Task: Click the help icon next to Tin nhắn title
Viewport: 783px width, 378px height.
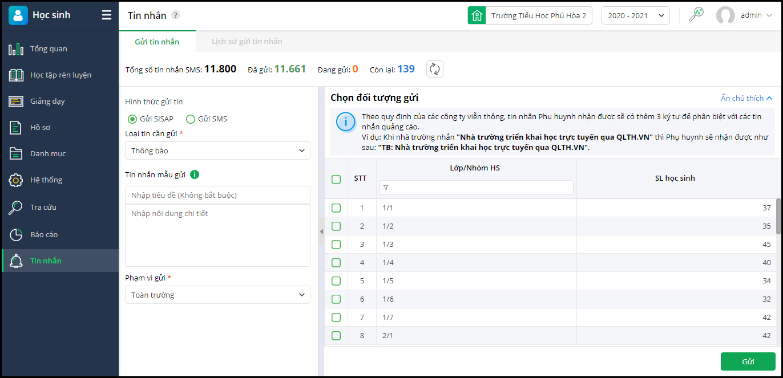Action: click(x=176, y=15)
